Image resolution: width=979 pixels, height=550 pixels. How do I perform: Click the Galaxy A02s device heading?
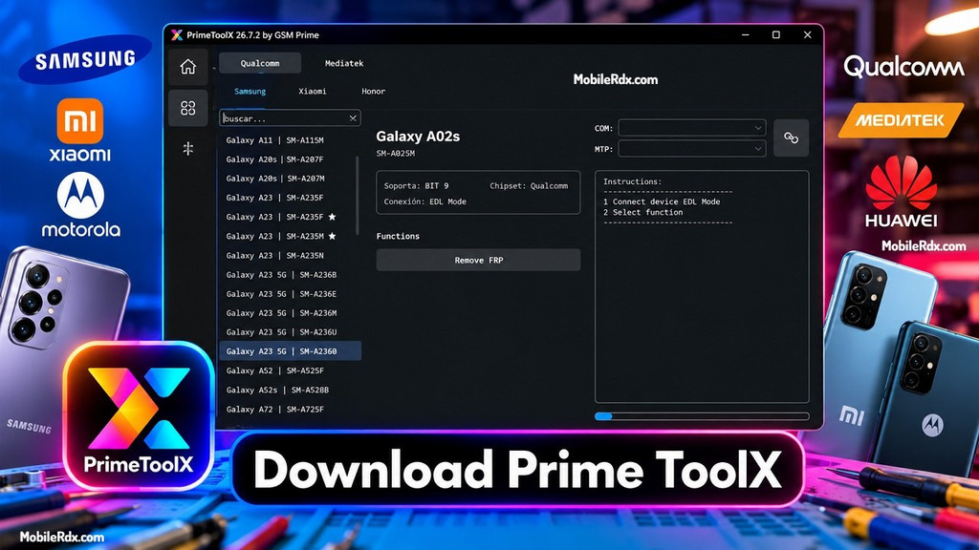418,137
